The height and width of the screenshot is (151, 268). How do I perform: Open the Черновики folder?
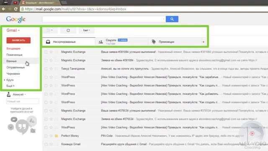click(x=13, y=74)
